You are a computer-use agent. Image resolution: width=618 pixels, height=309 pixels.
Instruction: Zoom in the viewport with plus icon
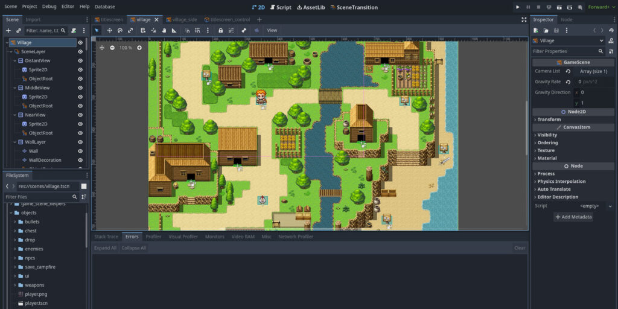pyautogui.click(x=139, y=48)
